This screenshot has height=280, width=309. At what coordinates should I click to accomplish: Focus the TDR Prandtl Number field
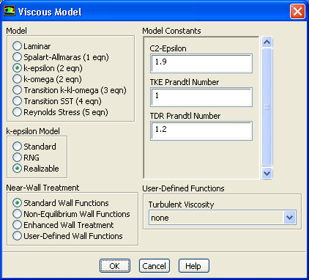click(x=201, y=130)
